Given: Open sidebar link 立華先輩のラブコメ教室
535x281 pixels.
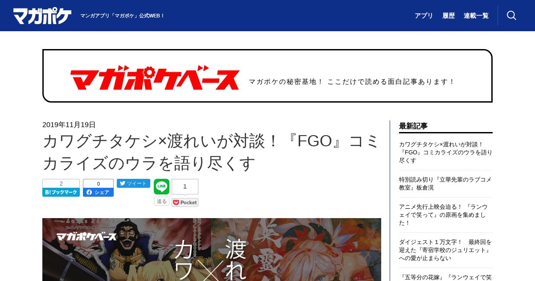Looking at the screenshot, I should coord(445,184).
